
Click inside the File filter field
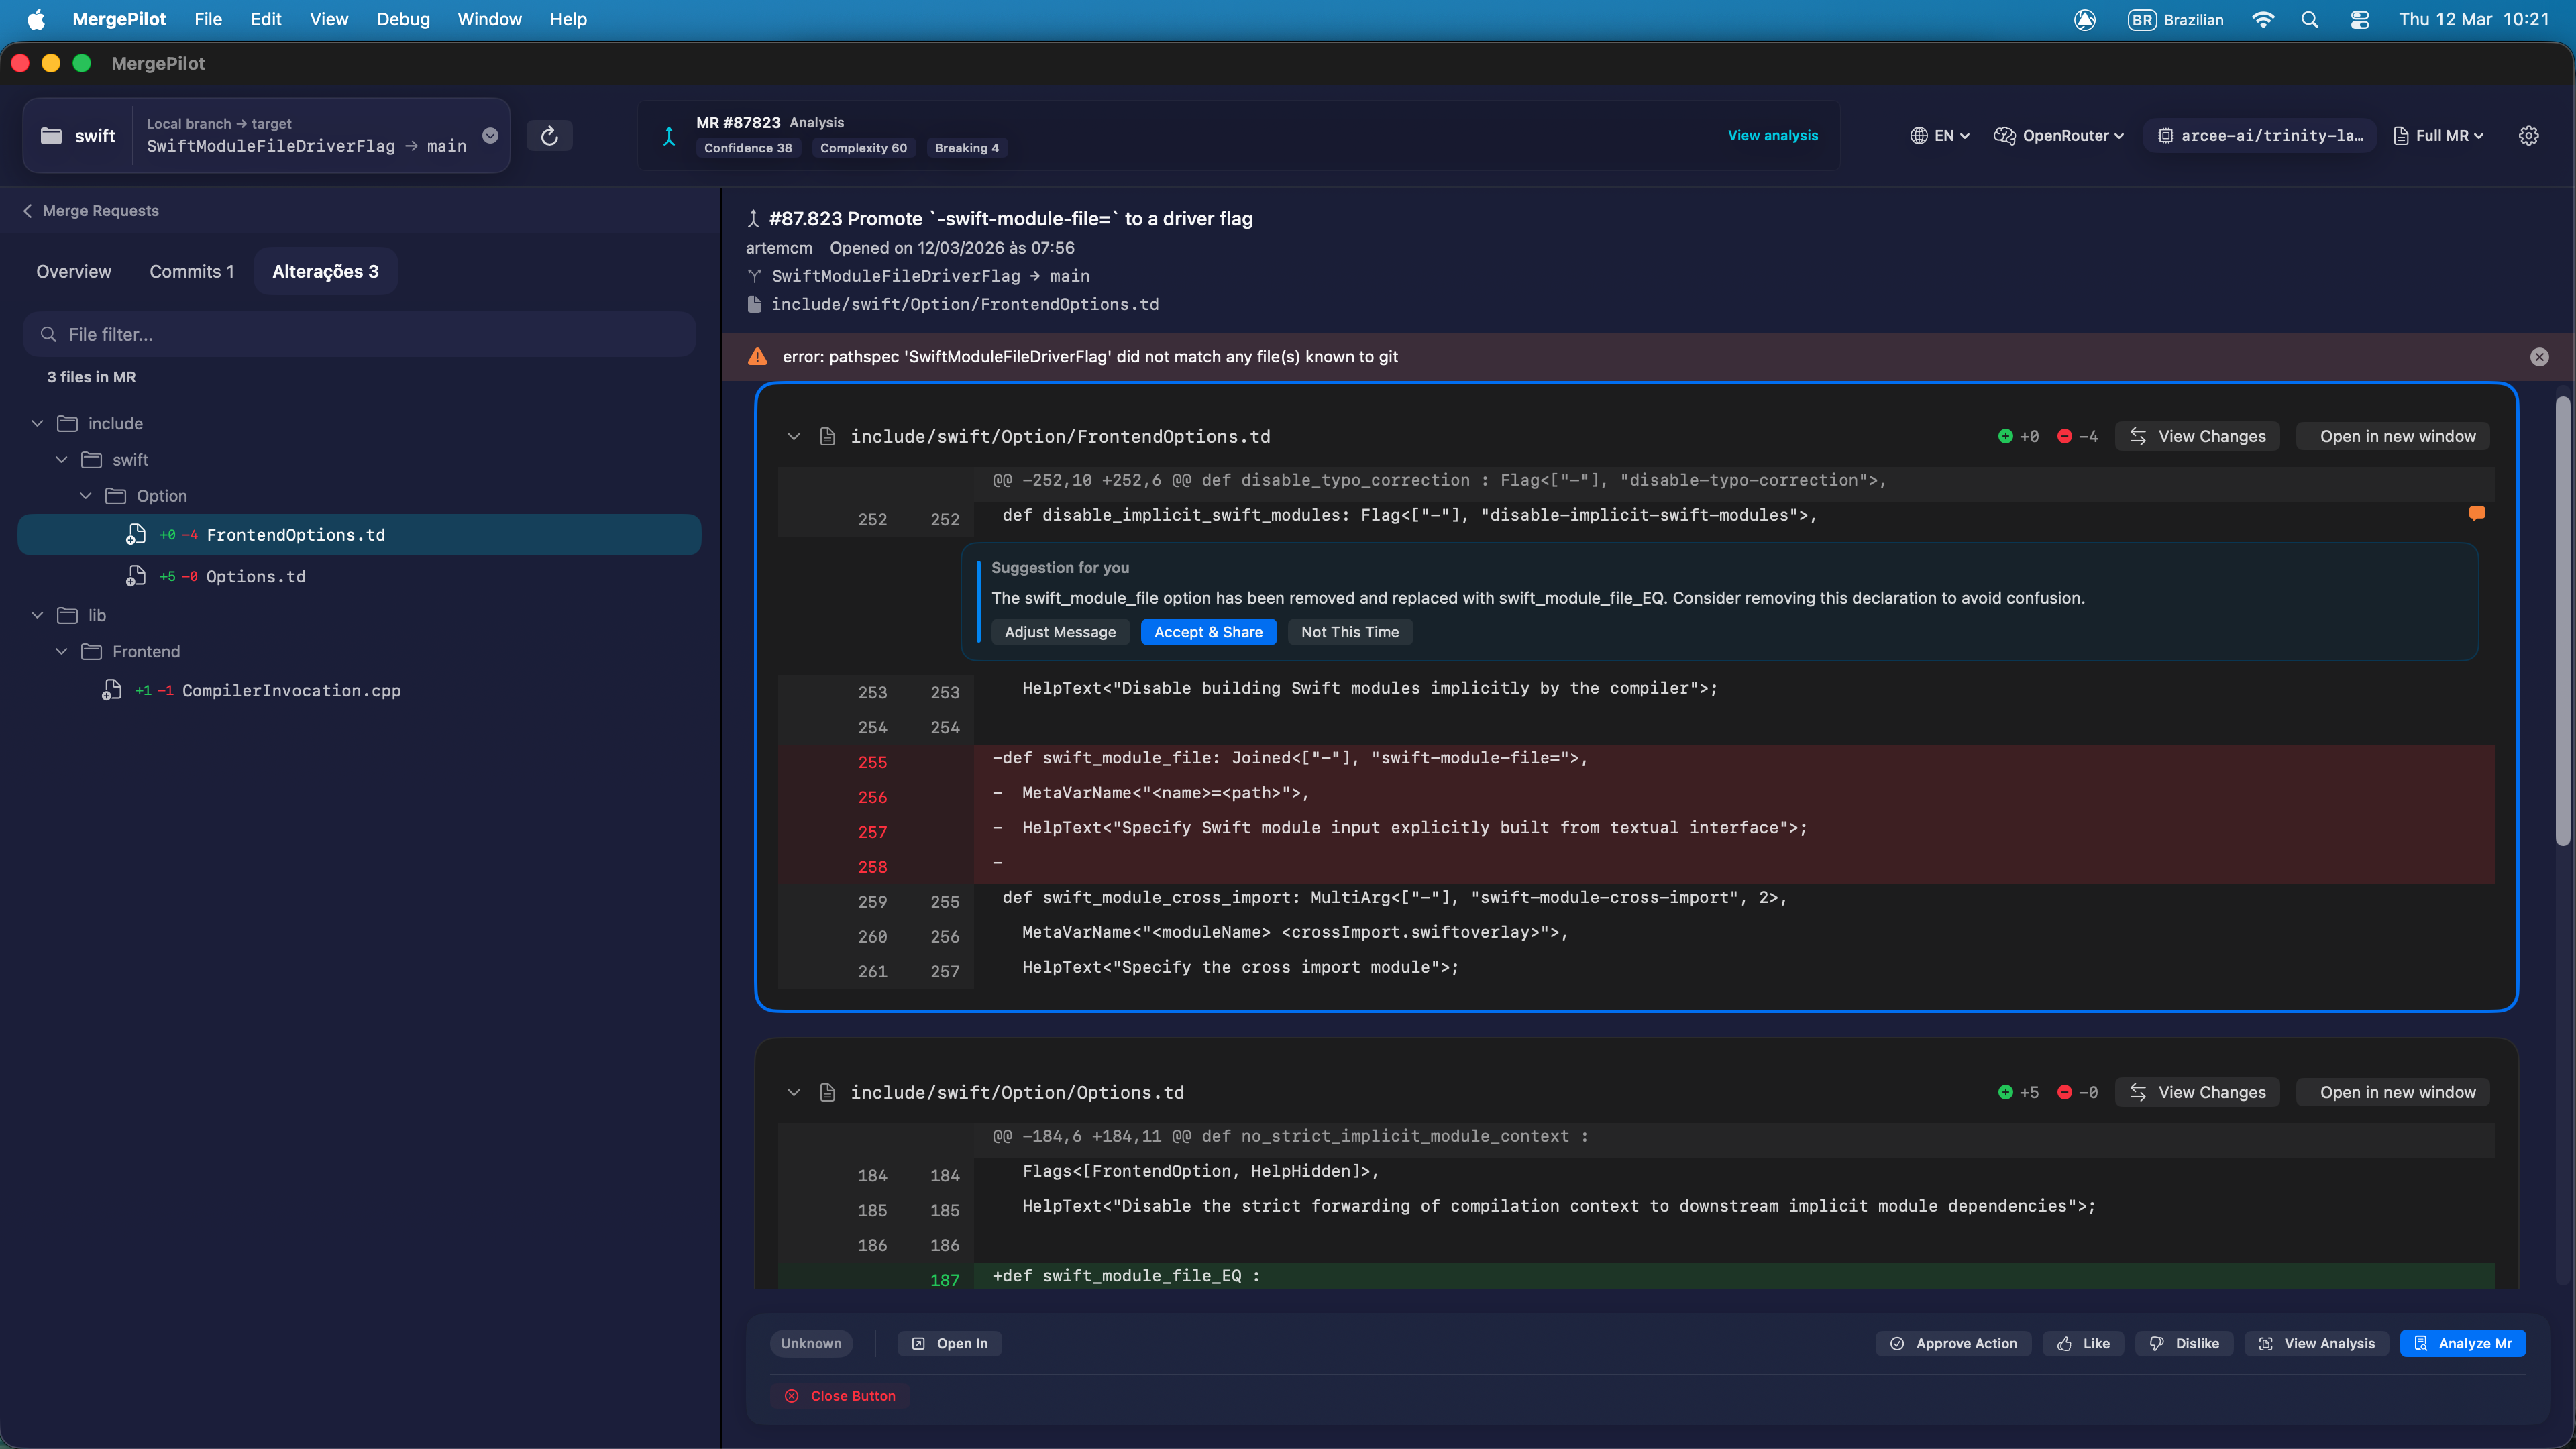pyautogui.click(x=360, y=334)
